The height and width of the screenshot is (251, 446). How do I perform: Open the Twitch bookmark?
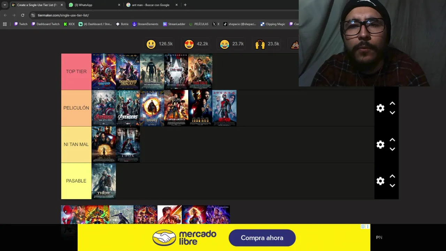click(21, 24)
